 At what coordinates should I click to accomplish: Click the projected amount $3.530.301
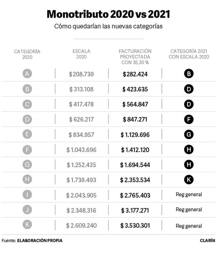pos(135,225)
